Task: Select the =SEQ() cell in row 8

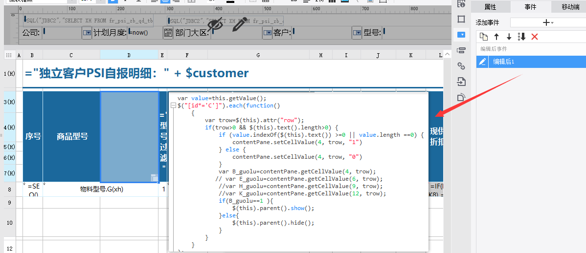Action: click(33, 189)
